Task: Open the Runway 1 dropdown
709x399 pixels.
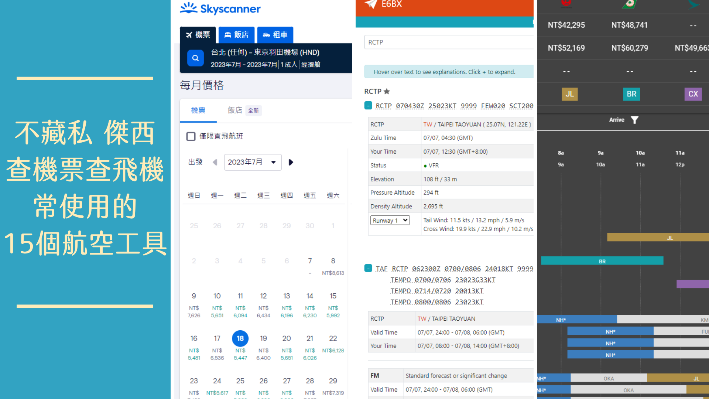Action: click(x=390, y=220)
